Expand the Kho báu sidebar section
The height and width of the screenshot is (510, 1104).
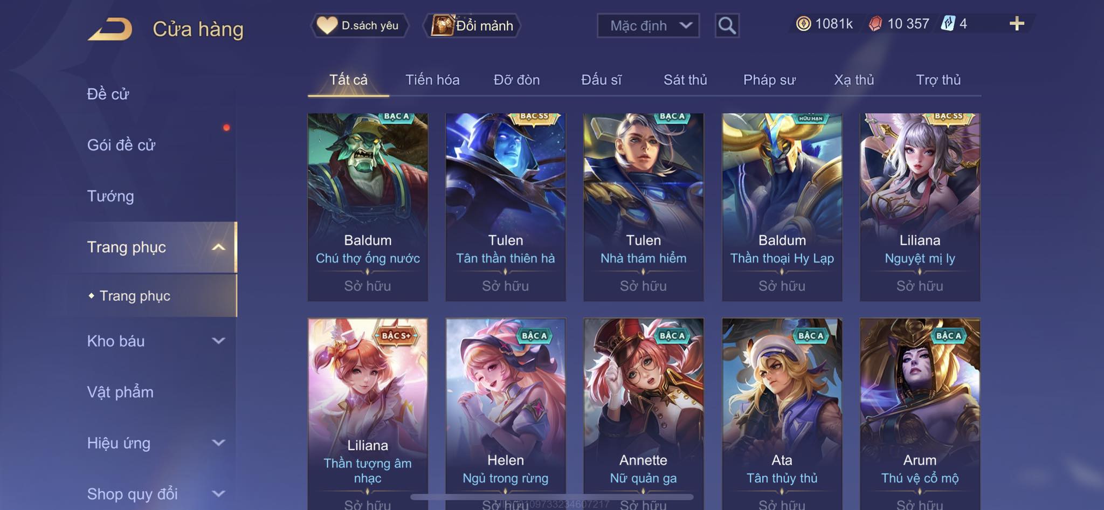pyautogui.click(x=218, y=341)
